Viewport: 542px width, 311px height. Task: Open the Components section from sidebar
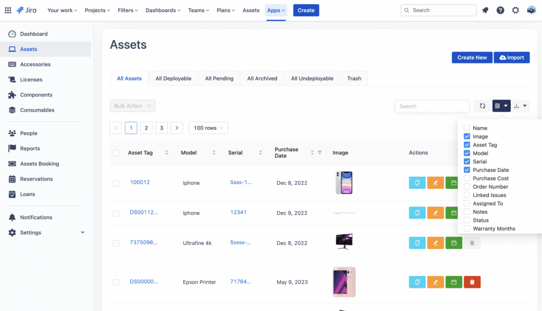coord(13,95)
